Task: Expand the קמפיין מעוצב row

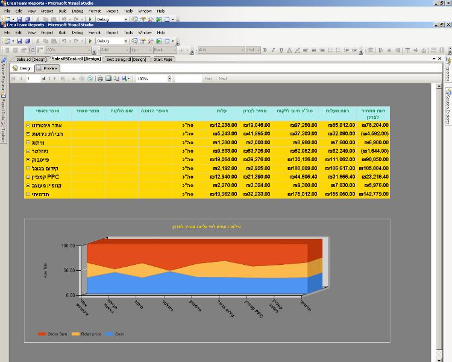Action: (28, 185)
